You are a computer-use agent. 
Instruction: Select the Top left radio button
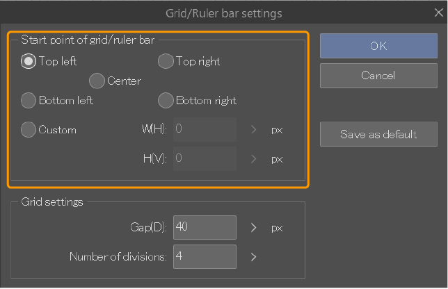[29, 61]
